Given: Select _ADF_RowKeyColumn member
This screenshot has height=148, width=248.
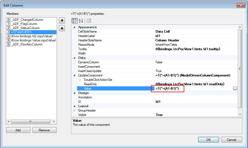Looking at the screenshot, I should [x=27, y=44].
